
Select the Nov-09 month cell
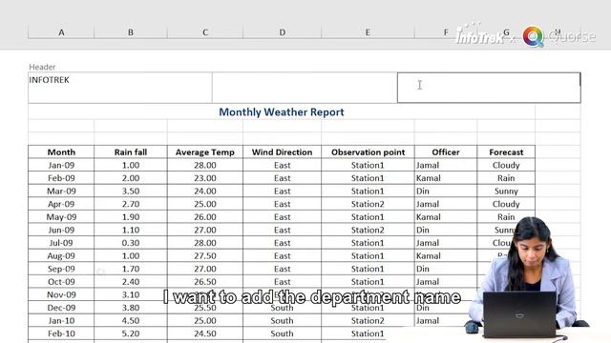[61, 294]
